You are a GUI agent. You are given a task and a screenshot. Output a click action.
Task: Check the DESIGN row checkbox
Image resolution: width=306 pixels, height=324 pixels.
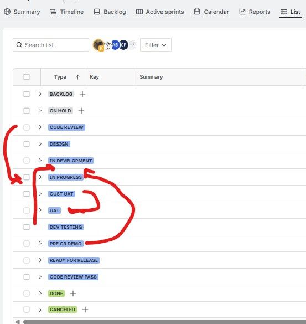click(27, 144)
